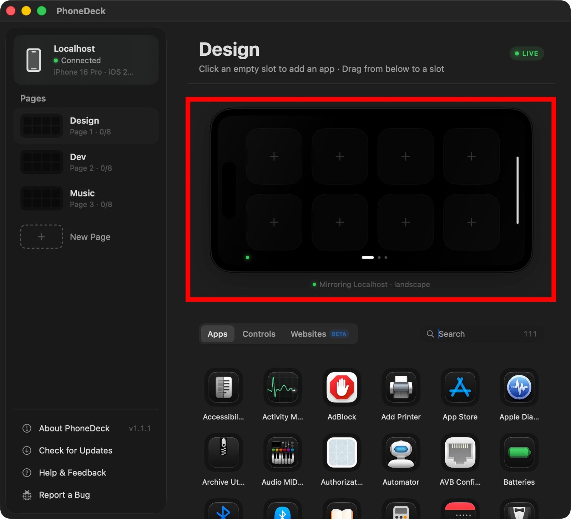Click the Apple Diagnostics app icon
Image resolution: width=571 pixels, height=519 pixels.
(x=519, y=387)
